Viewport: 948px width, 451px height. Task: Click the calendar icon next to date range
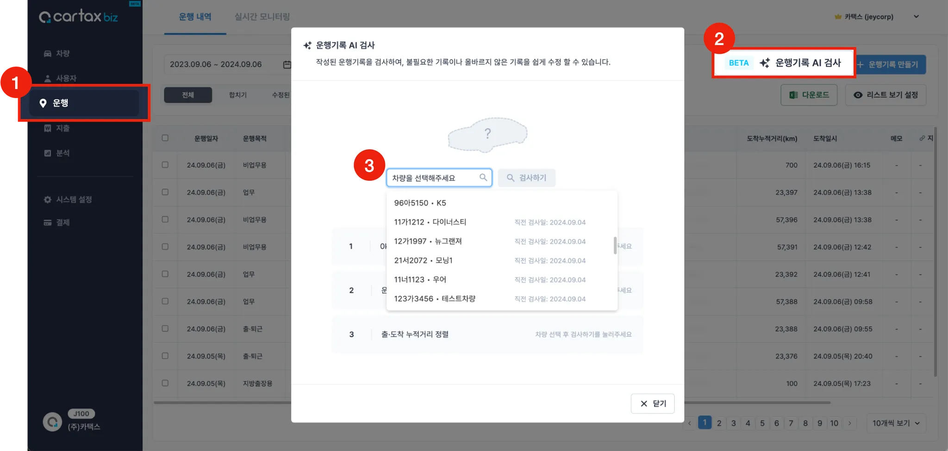(287, 64)
